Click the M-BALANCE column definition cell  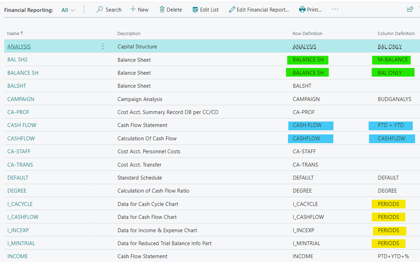393,60
